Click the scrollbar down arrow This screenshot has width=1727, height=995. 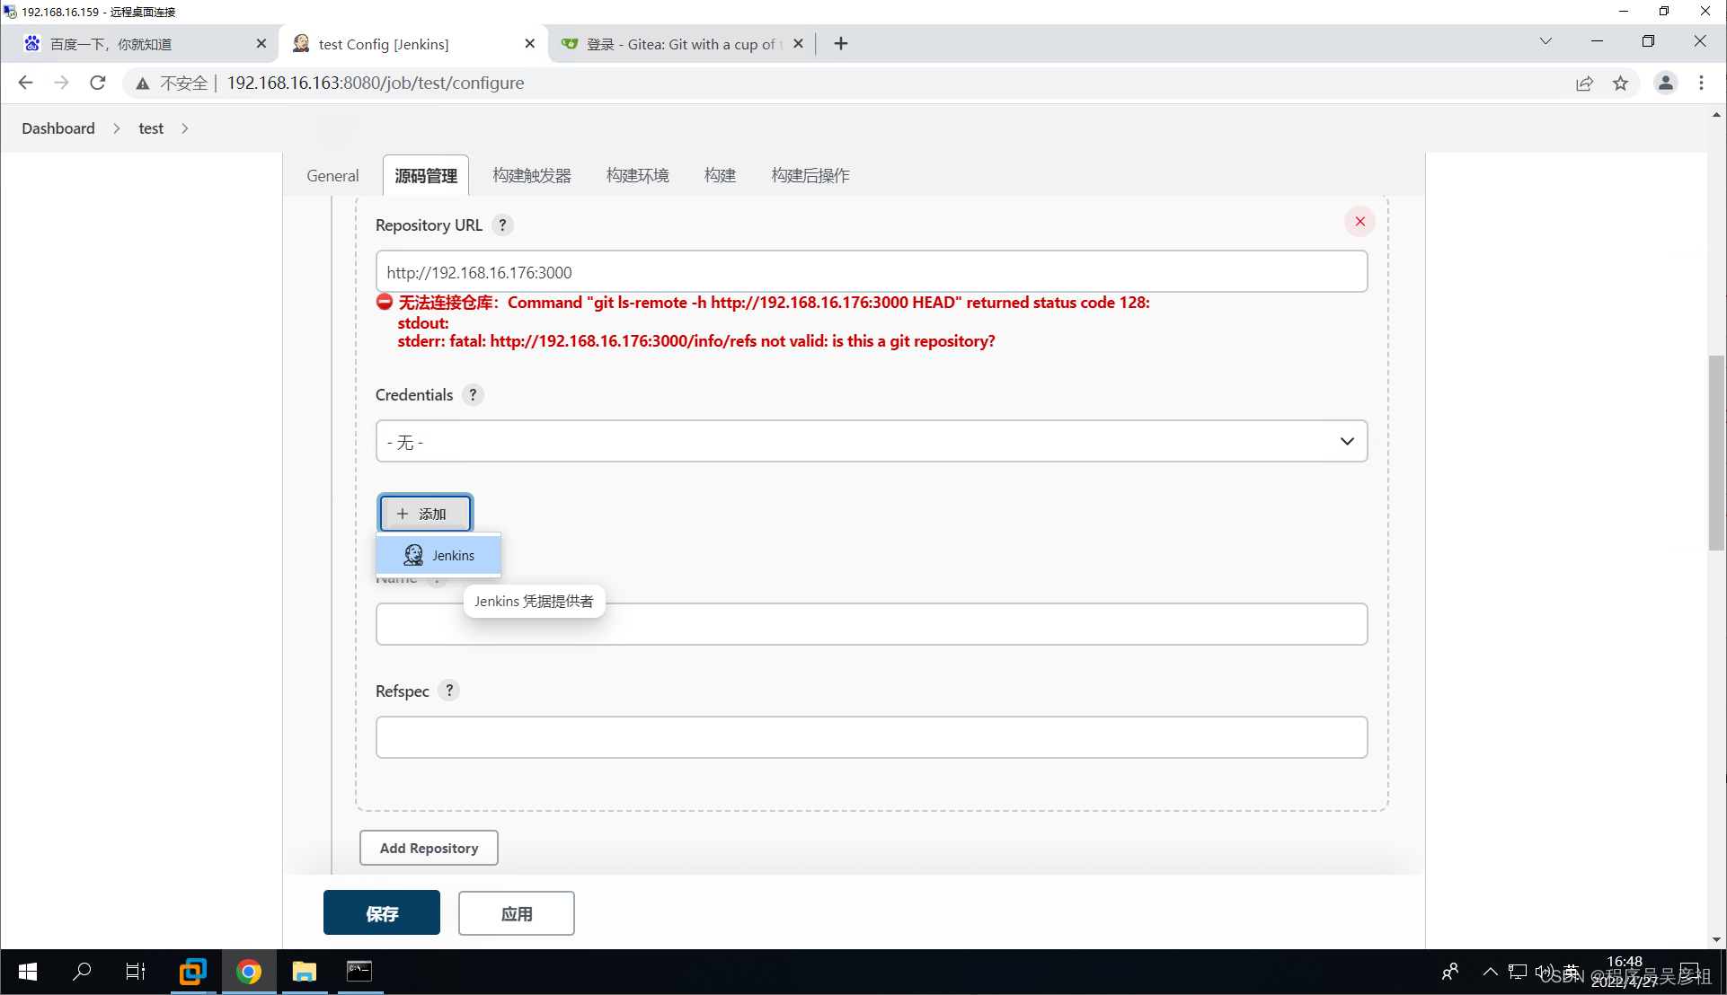coord(1716,940)
